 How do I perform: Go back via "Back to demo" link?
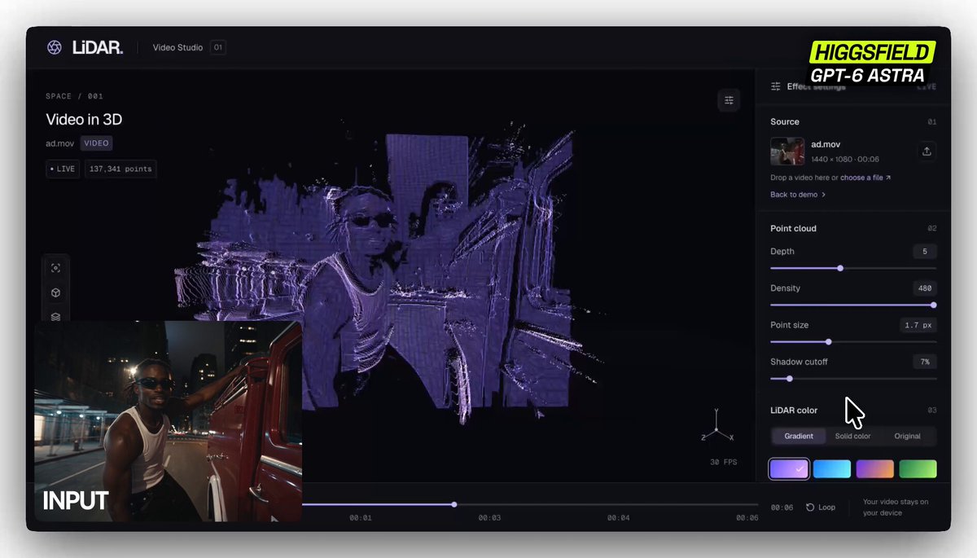click(798, 195)
